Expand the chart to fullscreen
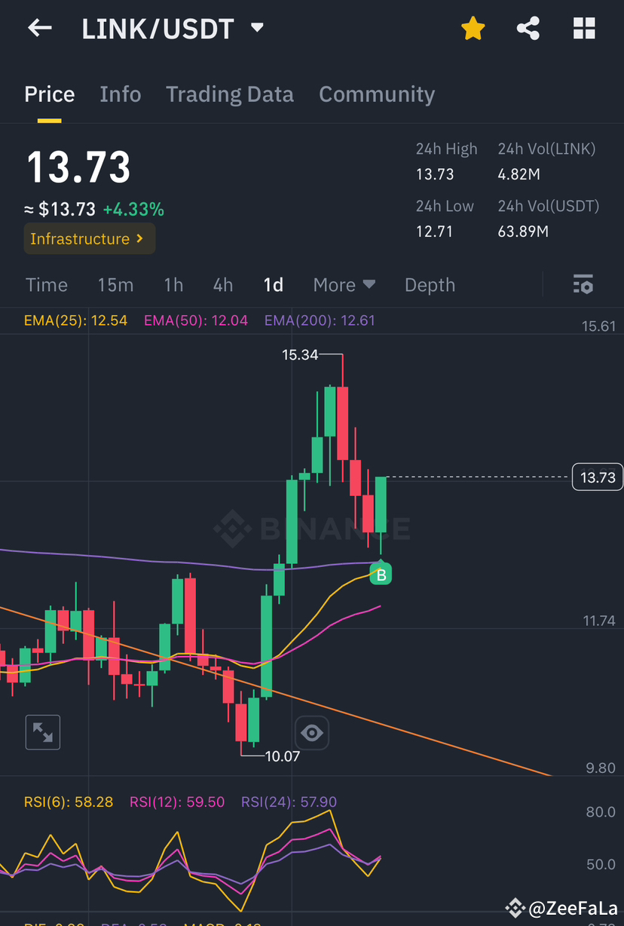 click(x=42, y=732)
